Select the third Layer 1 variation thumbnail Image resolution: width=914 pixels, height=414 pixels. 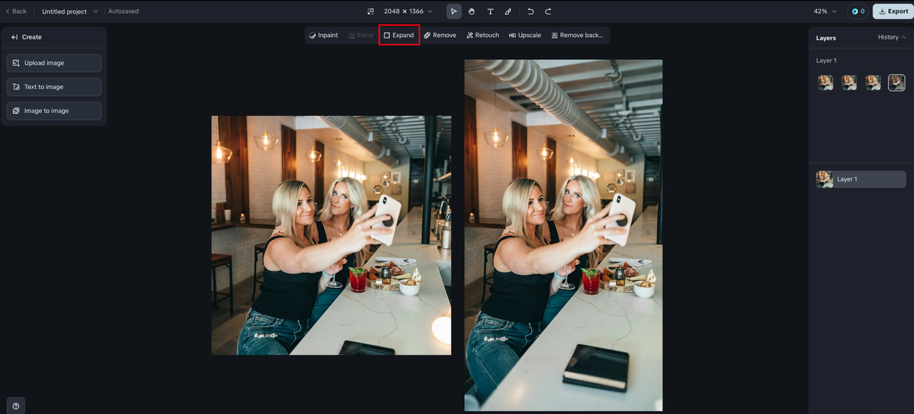tap(873, 83)
